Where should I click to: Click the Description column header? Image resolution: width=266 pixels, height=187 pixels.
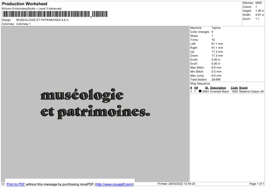pos(218,87)
